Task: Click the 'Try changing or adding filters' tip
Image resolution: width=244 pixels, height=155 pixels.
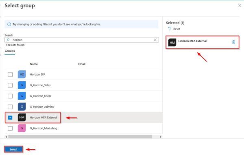Action: 57,24
